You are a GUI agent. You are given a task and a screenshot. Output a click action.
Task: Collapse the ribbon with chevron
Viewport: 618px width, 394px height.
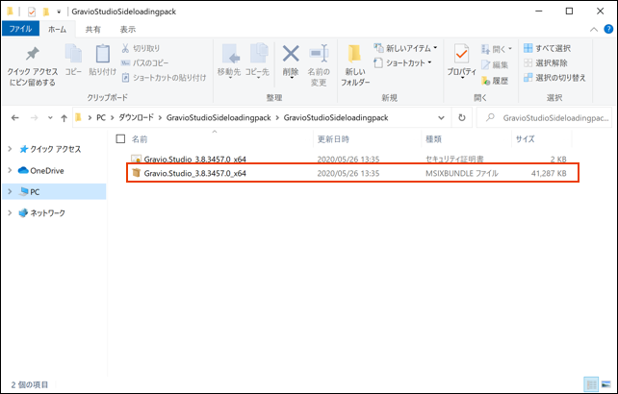(594, 30)
